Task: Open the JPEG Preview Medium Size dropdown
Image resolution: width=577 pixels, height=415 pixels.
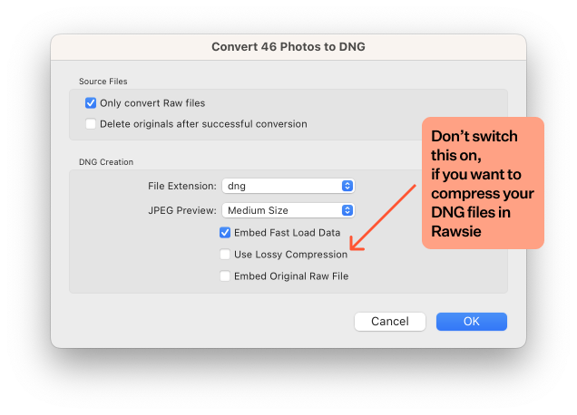Action: click(288, 210)
